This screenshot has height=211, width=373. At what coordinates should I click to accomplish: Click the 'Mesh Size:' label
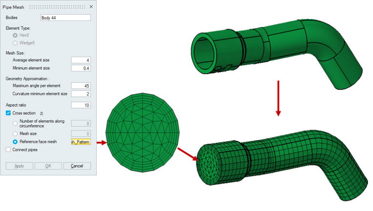point(15,53)
